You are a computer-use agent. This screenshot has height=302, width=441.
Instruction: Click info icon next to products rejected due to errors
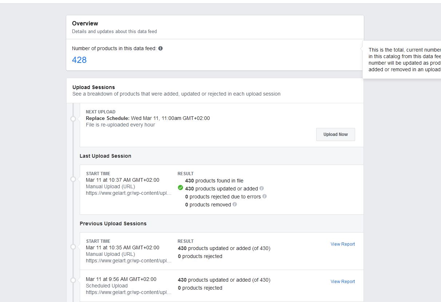pos(265,196)
